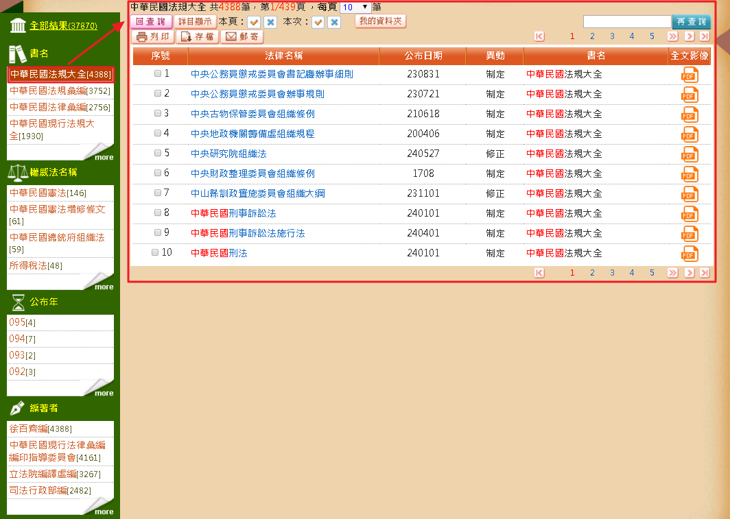Check the checkbox for row 1
Viewport: 730px width, 519px height.
[158, 73]
